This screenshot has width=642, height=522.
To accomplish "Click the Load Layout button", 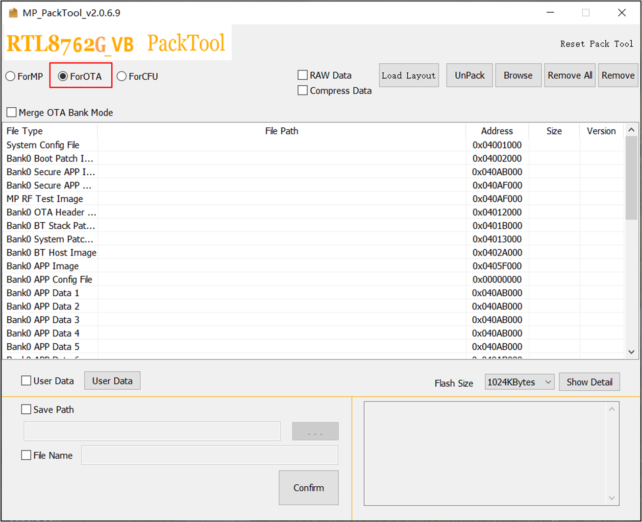I will click(x=408, y=75).
